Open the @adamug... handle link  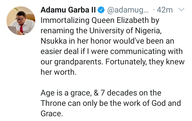click(x=128, y=10)
